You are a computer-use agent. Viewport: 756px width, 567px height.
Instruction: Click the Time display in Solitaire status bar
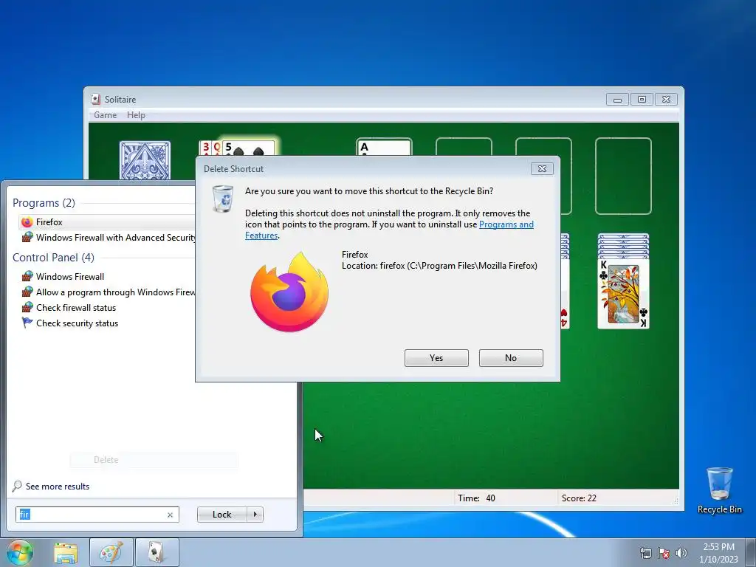[x=476, y=498]
